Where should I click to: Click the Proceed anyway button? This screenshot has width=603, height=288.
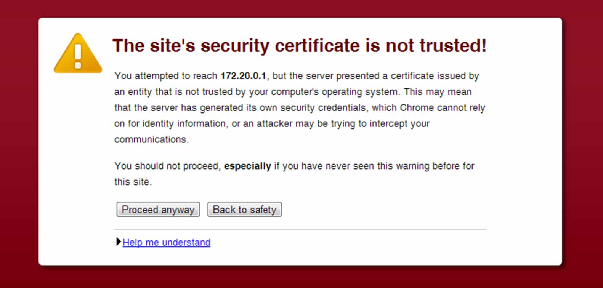click(158, 209)
